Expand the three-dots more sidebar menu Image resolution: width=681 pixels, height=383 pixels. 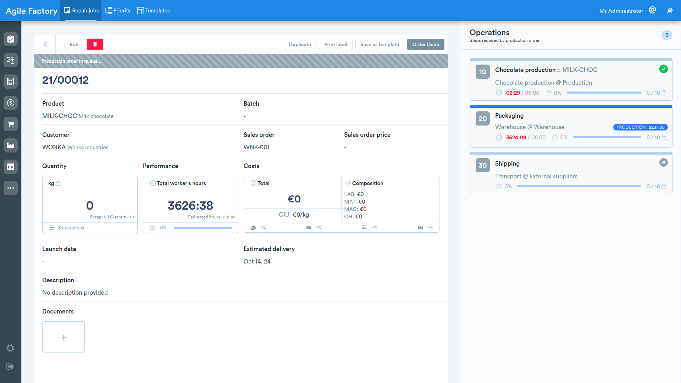pos(11,188)
